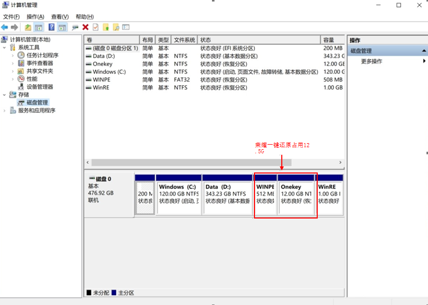
Task: Expand the 服务和应用程序 tree node
Action: click(x=5, y=110)
